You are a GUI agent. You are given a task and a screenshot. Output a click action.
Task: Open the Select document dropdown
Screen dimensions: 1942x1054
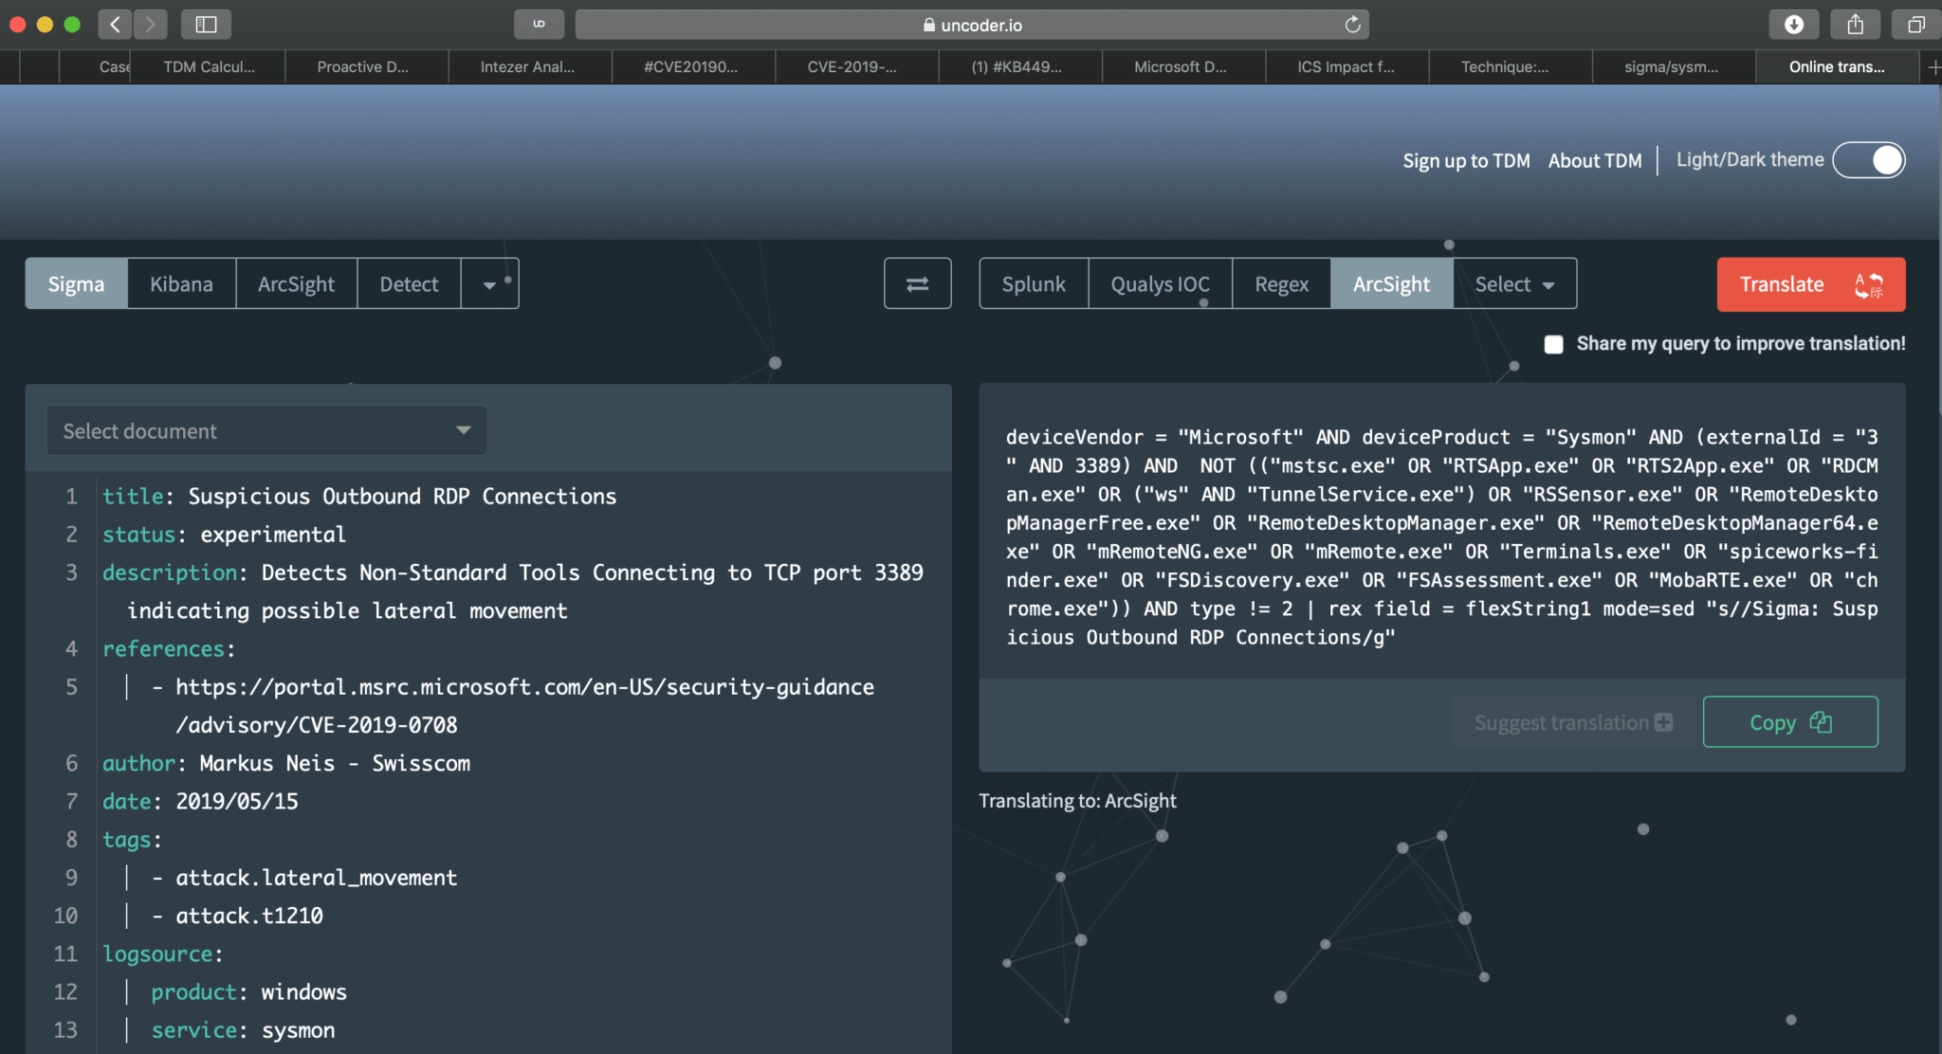tap(265, 430)
